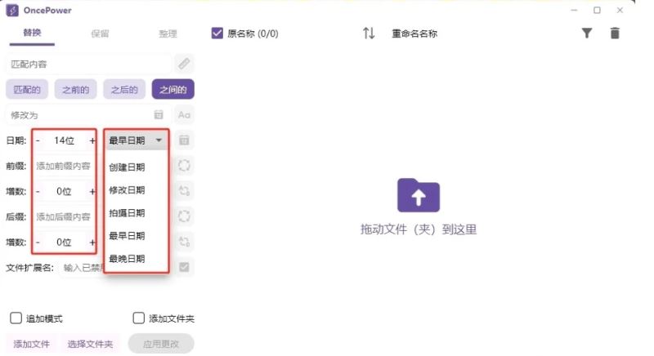Collapse the 最早日期 dropdown header
This screenshot has height=356, width=654.
click(136, 140)
